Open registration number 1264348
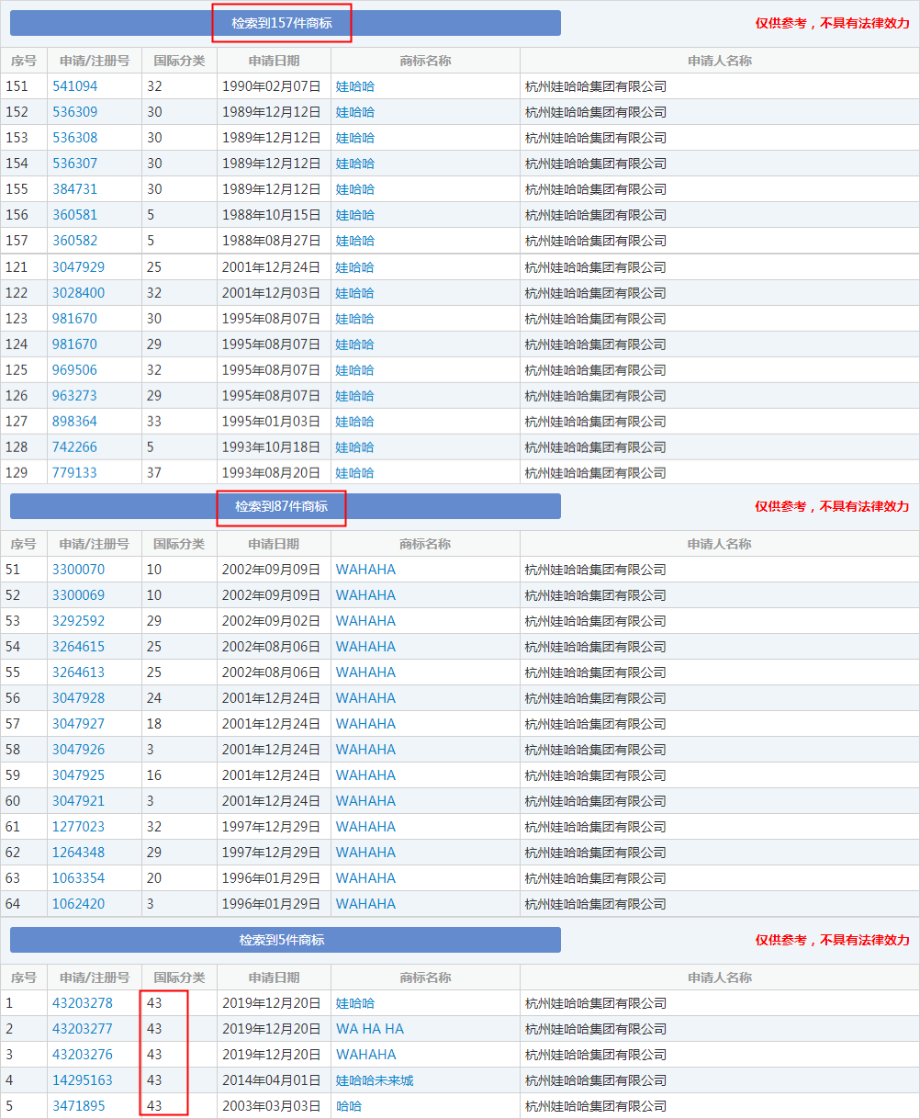The height and width of the screenshot is (1119, 920). (78, 853)
